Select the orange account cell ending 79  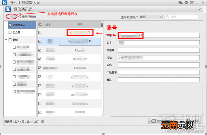click(80, 32)
